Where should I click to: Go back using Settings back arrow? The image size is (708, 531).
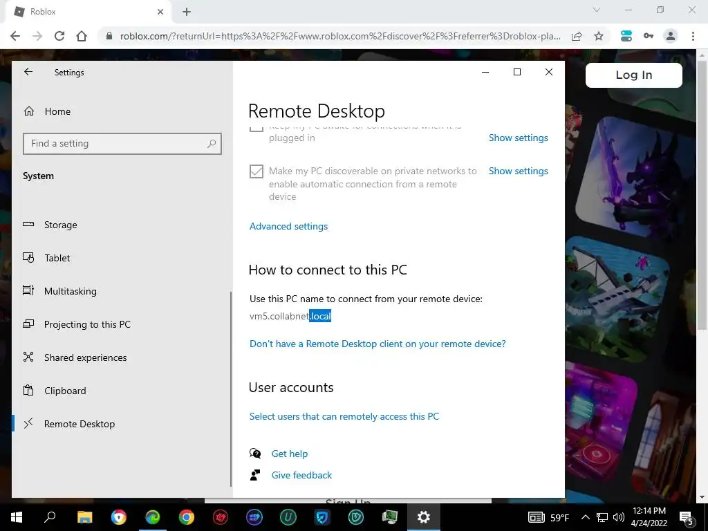point(28,72)
